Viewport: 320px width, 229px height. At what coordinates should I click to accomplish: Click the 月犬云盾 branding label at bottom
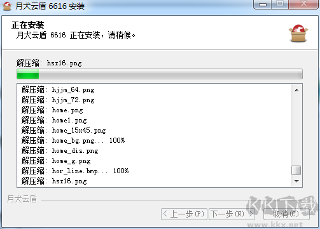[x=22, y=199]
